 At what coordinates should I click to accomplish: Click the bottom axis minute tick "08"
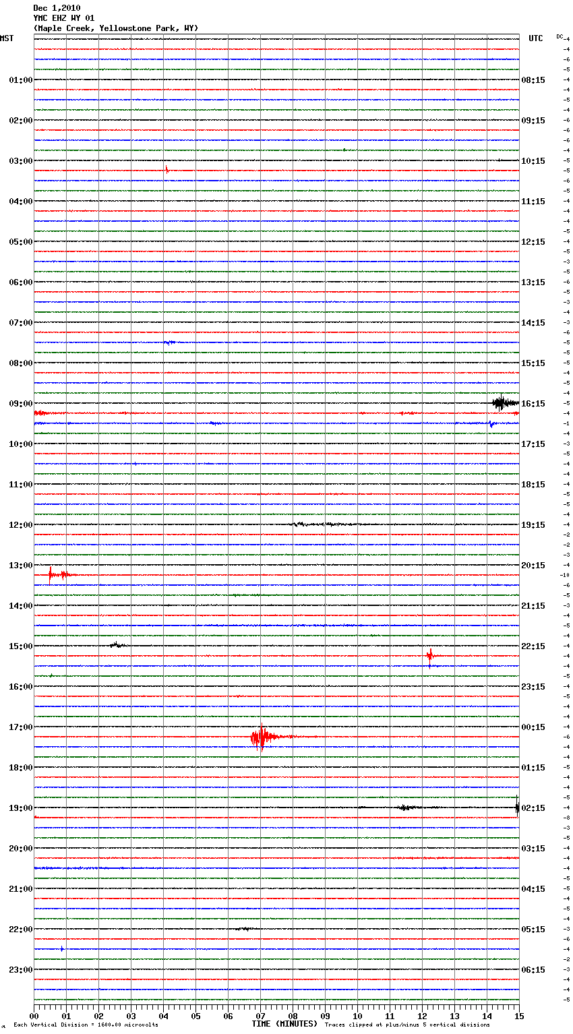293,1016
